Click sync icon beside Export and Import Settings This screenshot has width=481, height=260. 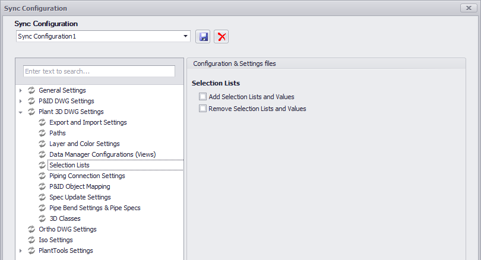click(x=42, y=122)
